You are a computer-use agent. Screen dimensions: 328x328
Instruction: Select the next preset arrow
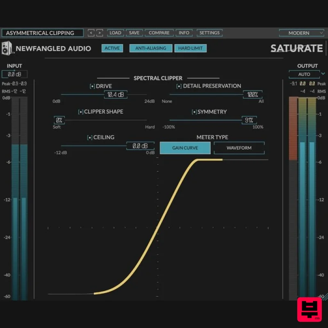100,33
